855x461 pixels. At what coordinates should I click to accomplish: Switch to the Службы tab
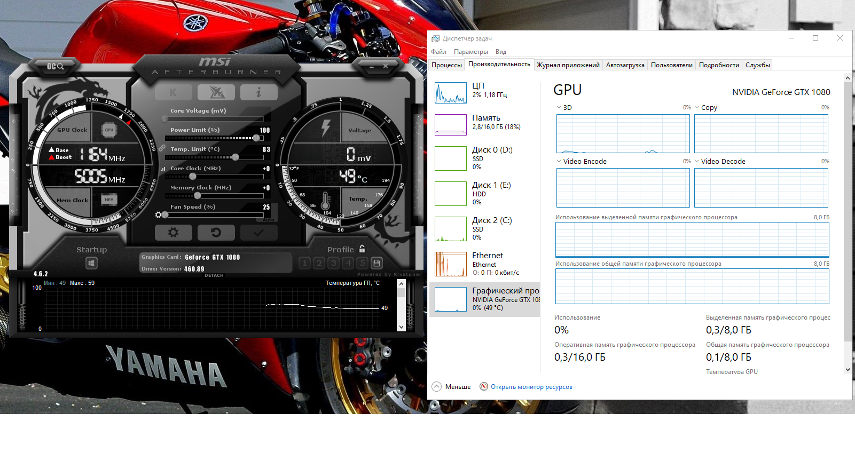pyautogui.click(x=758, y=65)
